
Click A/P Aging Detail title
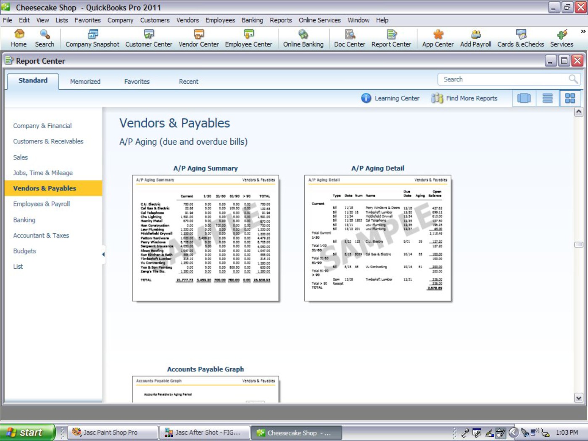[378, 168]
